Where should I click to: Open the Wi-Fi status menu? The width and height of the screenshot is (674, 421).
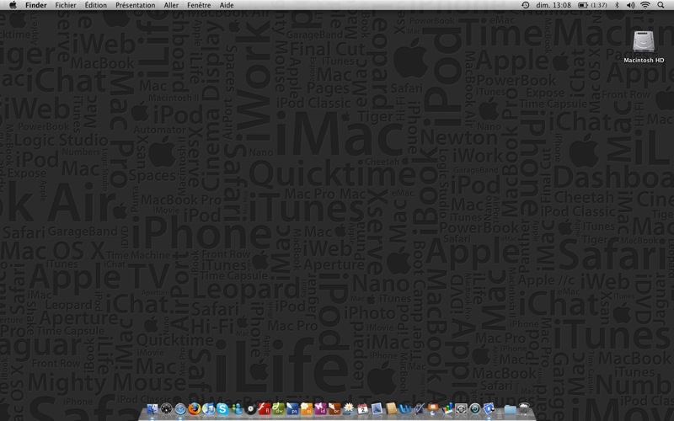coord(645,5)
